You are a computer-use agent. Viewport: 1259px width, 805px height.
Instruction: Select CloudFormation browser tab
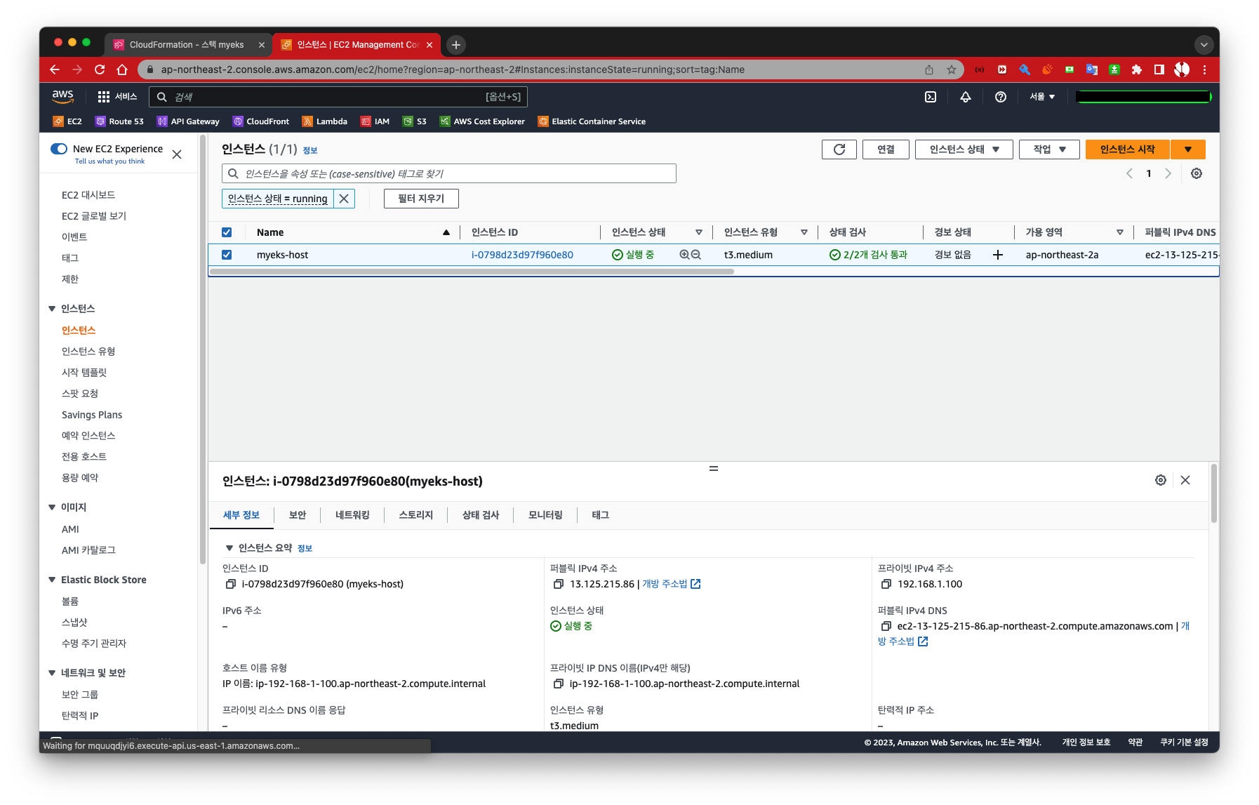coord(188,44)
